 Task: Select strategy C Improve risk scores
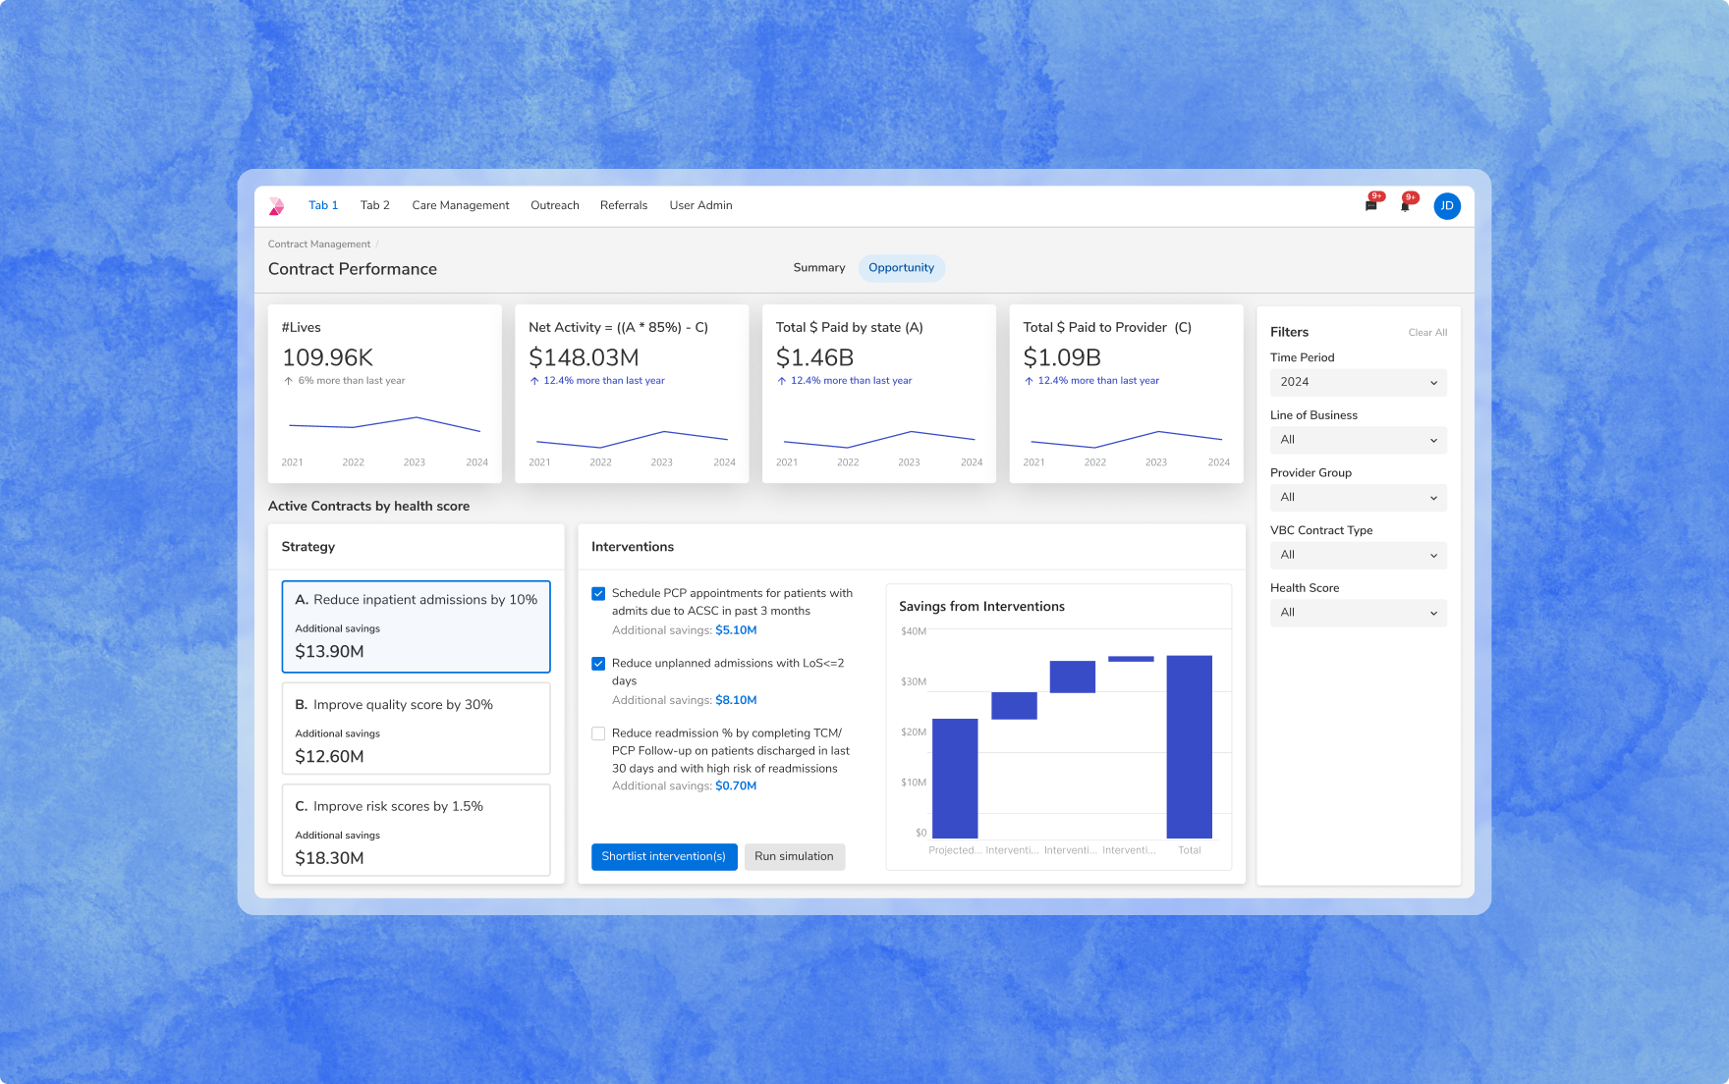tap(417, 830)
